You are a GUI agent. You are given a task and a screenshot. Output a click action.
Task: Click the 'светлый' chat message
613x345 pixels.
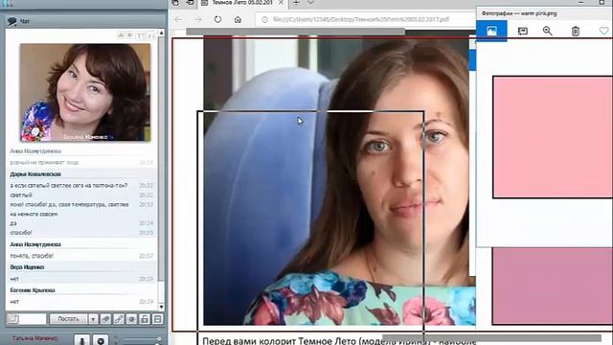pyautogui.click(x=21, y=195)
